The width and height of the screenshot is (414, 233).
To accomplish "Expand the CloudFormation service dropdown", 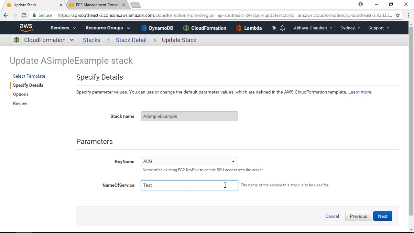I will point(72,40).
